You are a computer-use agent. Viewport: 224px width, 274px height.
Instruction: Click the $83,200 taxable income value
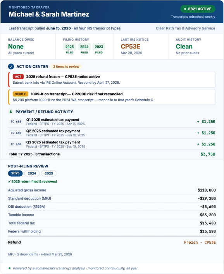tap(208, 215)
